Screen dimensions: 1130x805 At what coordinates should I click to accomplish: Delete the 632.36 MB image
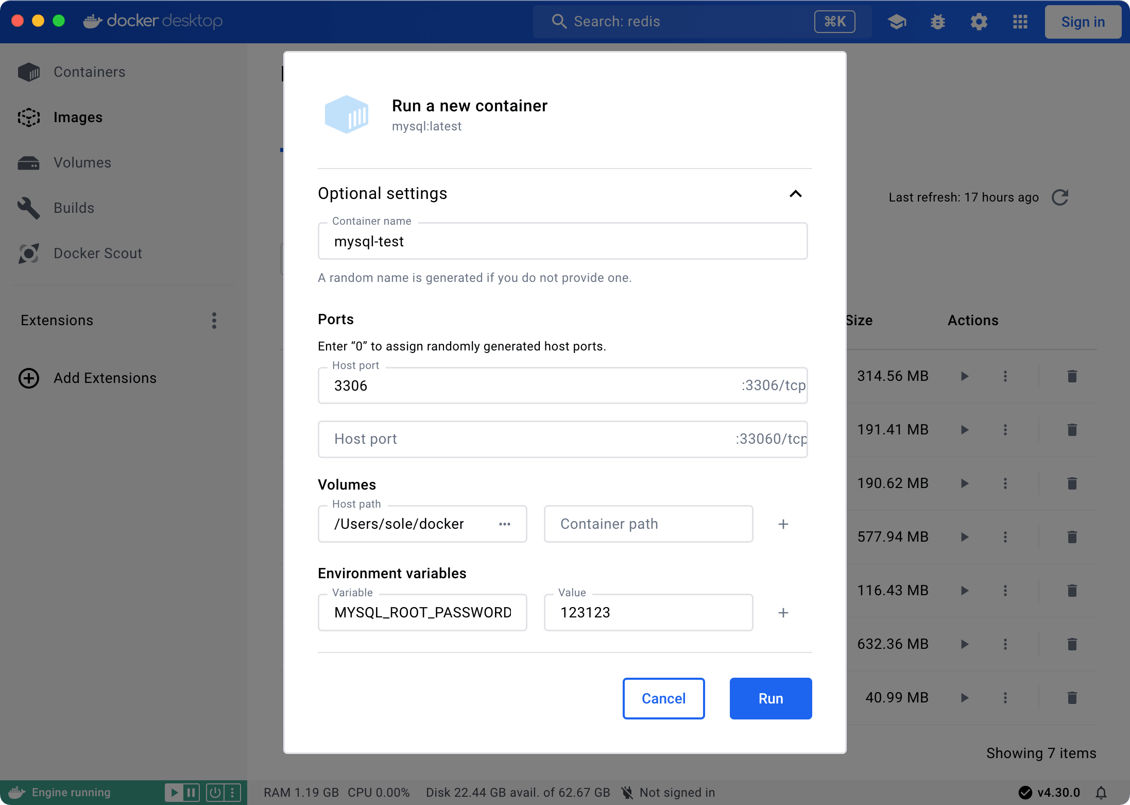click(1072, 644)
